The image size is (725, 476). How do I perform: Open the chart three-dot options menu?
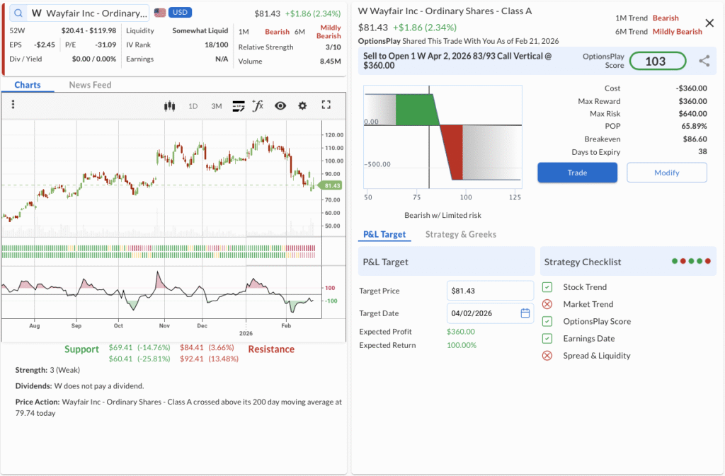[13, 105]
